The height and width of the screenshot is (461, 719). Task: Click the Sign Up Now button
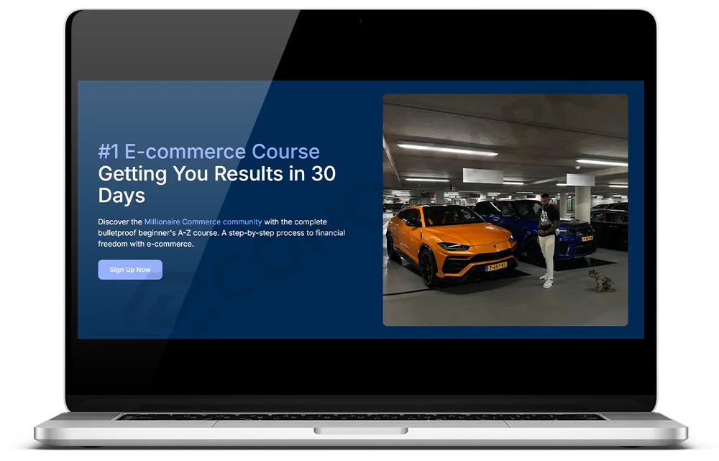click(129, 270)
